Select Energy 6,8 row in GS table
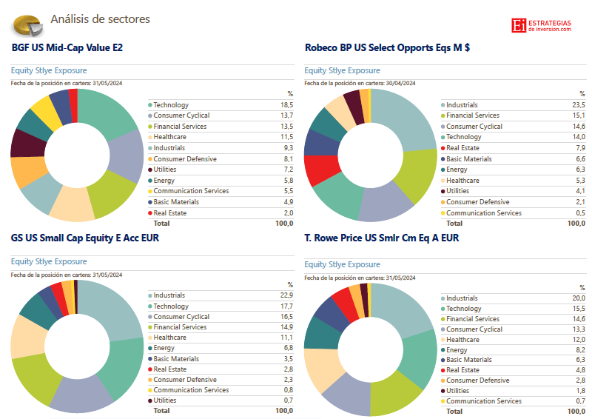Viewport: 592px width, 419px height. pyautogui.click(x=221, y=348)
